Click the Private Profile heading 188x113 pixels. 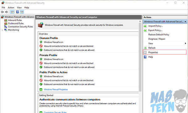(48, 55)
